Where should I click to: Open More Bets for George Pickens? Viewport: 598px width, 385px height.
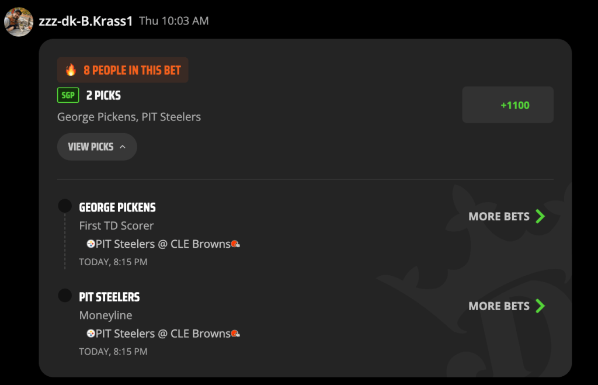click(x=507, y=216)
